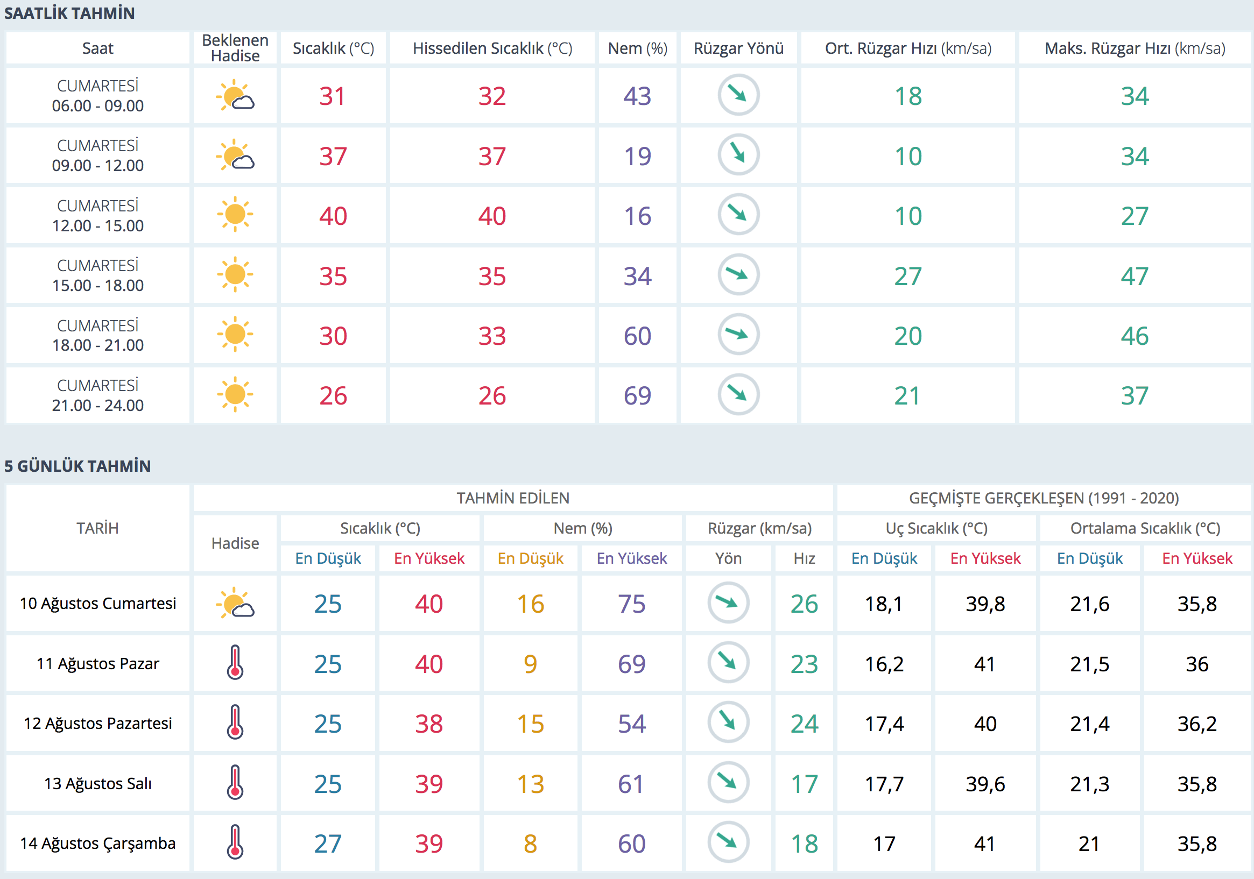
Task: Click wind direction arrow for 09.00 - 12.00
Action: point(738,155)
